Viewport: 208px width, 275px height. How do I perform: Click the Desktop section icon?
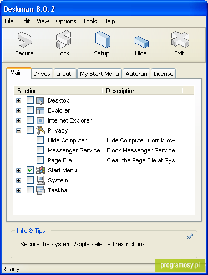40,101
